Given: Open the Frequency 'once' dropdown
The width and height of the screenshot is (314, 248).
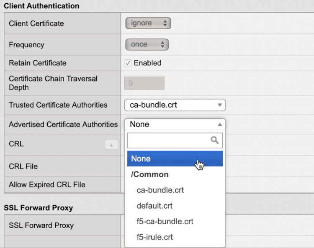Looking at the screenshot, I should click(147, 44).
